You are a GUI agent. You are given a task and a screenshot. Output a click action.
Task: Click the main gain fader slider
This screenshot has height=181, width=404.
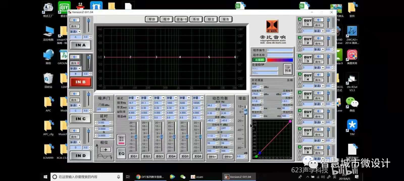[245, 111]
